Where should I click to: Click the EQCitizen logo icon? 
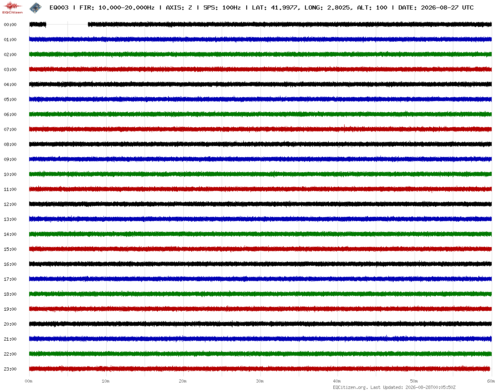pos(12,7)
